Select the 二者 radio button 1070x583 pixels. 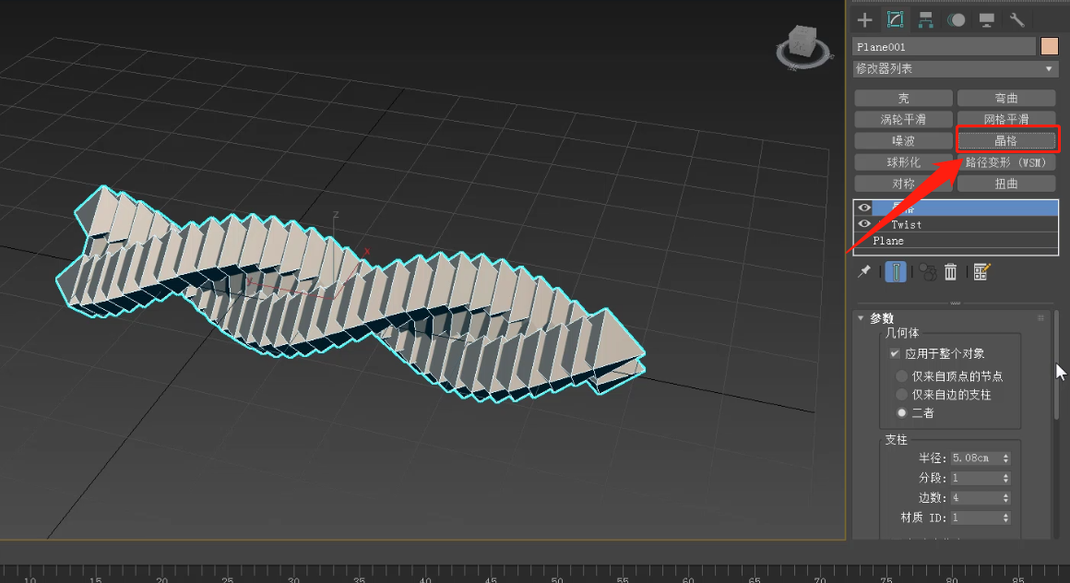pos(901,413)
